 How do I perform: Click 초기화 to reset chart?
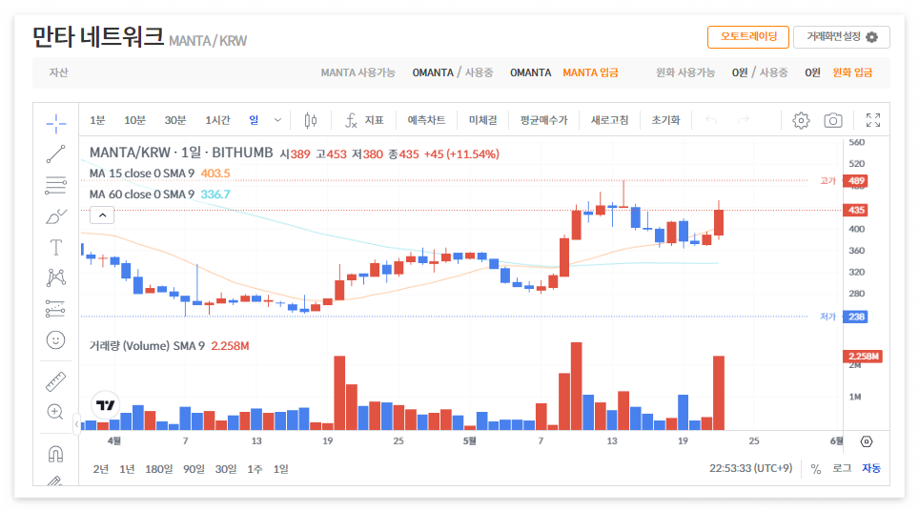[x=665, y=120]
